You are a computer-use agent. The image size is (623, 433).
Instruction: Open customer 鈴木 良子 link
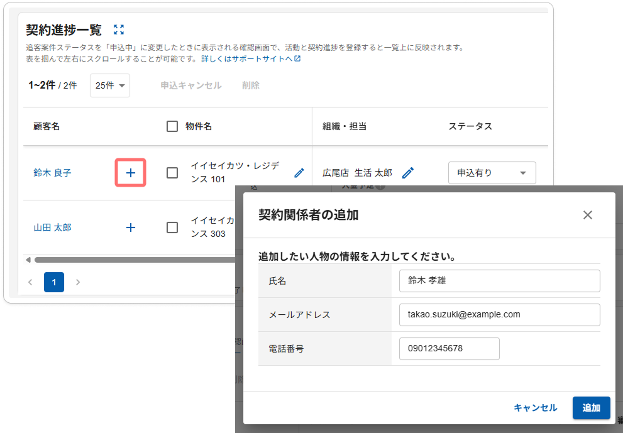pyautogui.click(x=52, y=173)
